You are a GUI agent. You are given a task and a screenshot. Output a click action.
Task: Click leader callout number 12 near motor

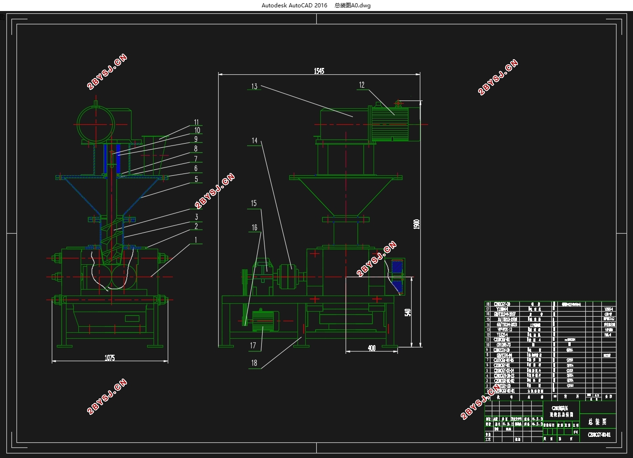click(362, 85)
